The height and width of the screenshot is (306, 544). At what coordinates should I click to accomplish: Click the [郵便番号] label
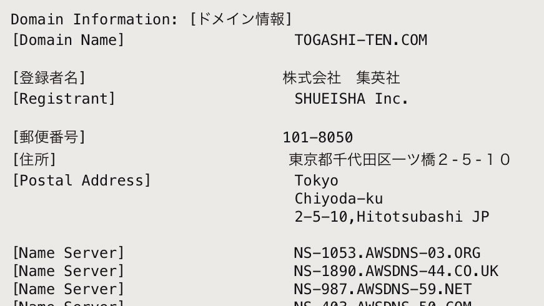click(49, 137)
